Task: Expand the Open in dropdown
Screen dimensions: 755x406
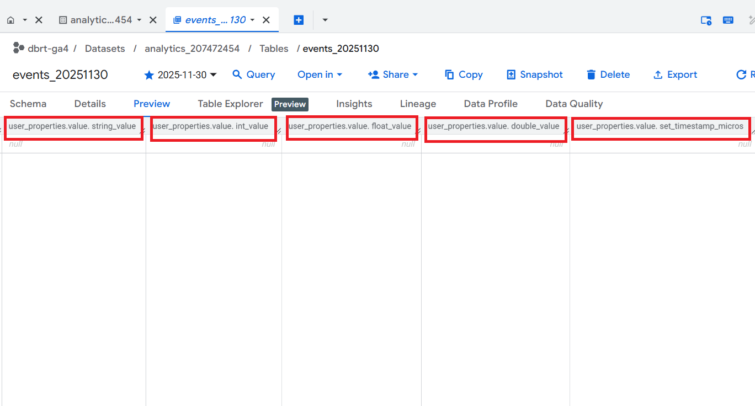Action: click(320, 74)
